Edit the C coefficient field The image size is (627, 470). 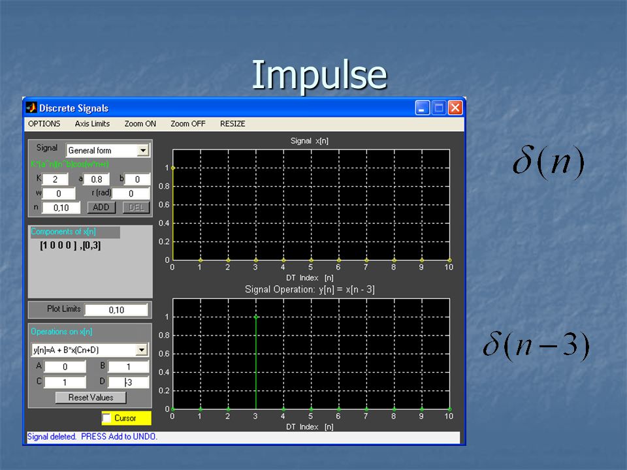[65, 382]
